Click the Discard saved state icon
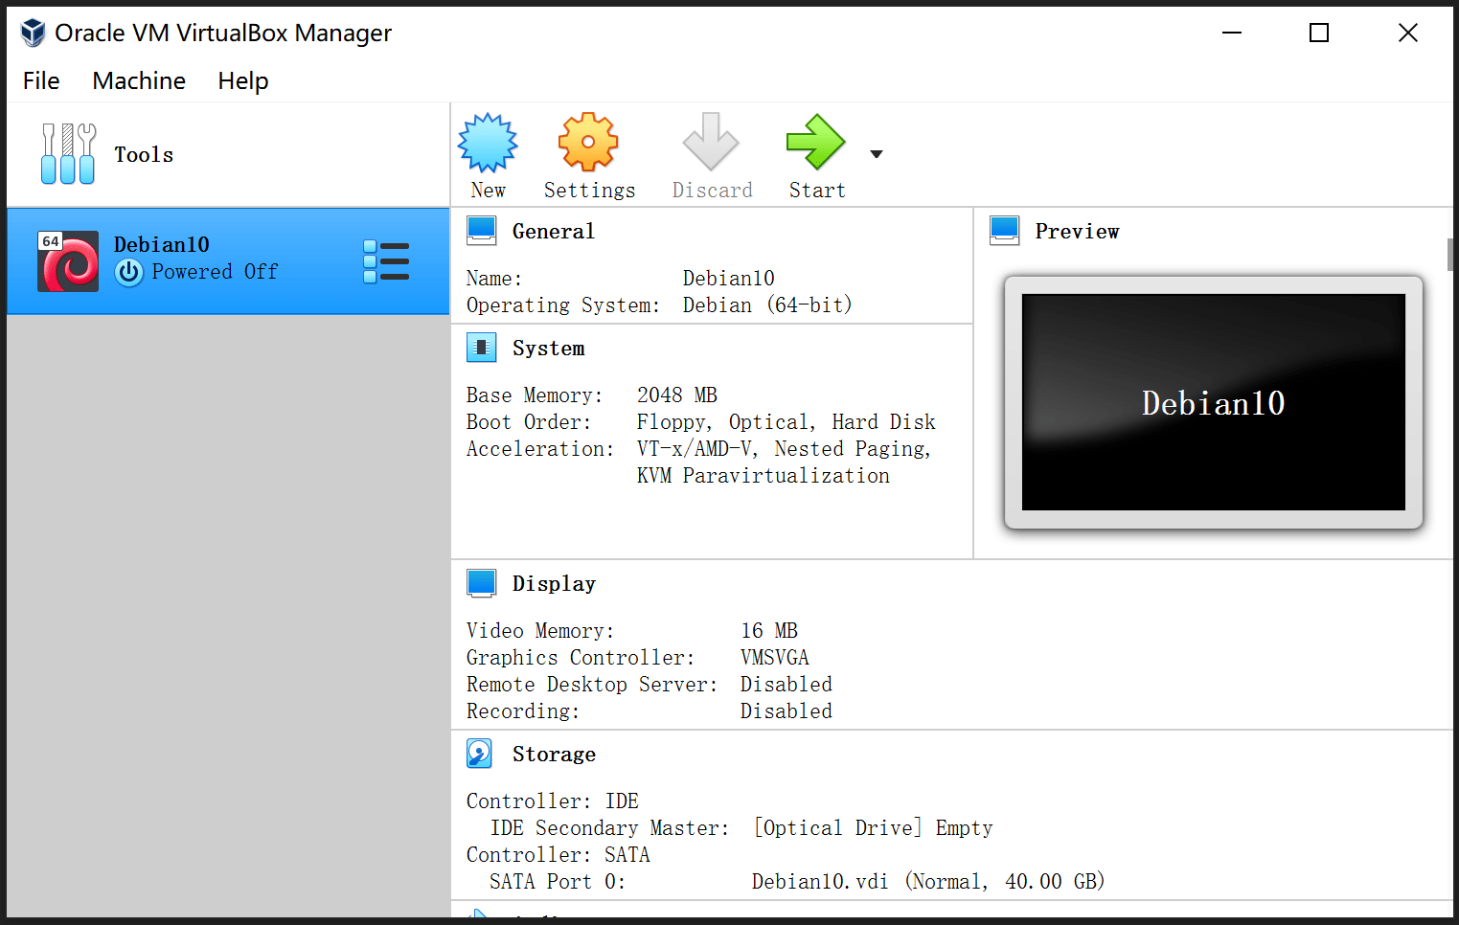Viewport: 1459px width, 925px height. (711, 142)
